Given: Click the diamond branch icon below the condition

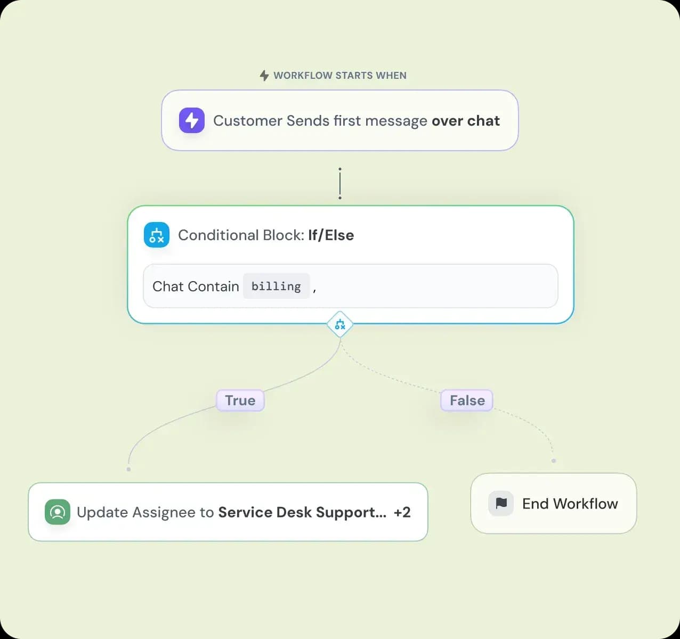Looking at the screenshot, I should click(x=340, y=324).
